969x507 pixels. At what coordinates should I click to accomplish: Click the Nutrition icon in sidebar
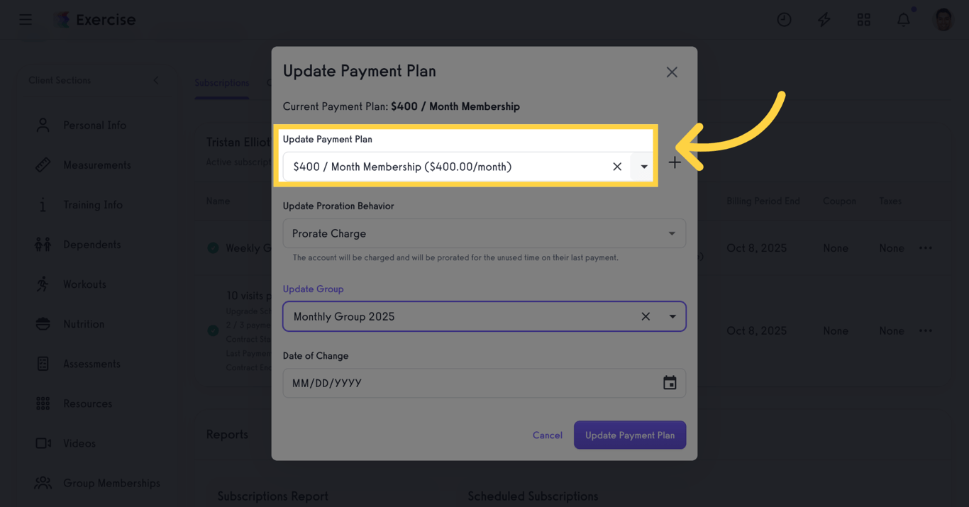[x=43, y=323]
